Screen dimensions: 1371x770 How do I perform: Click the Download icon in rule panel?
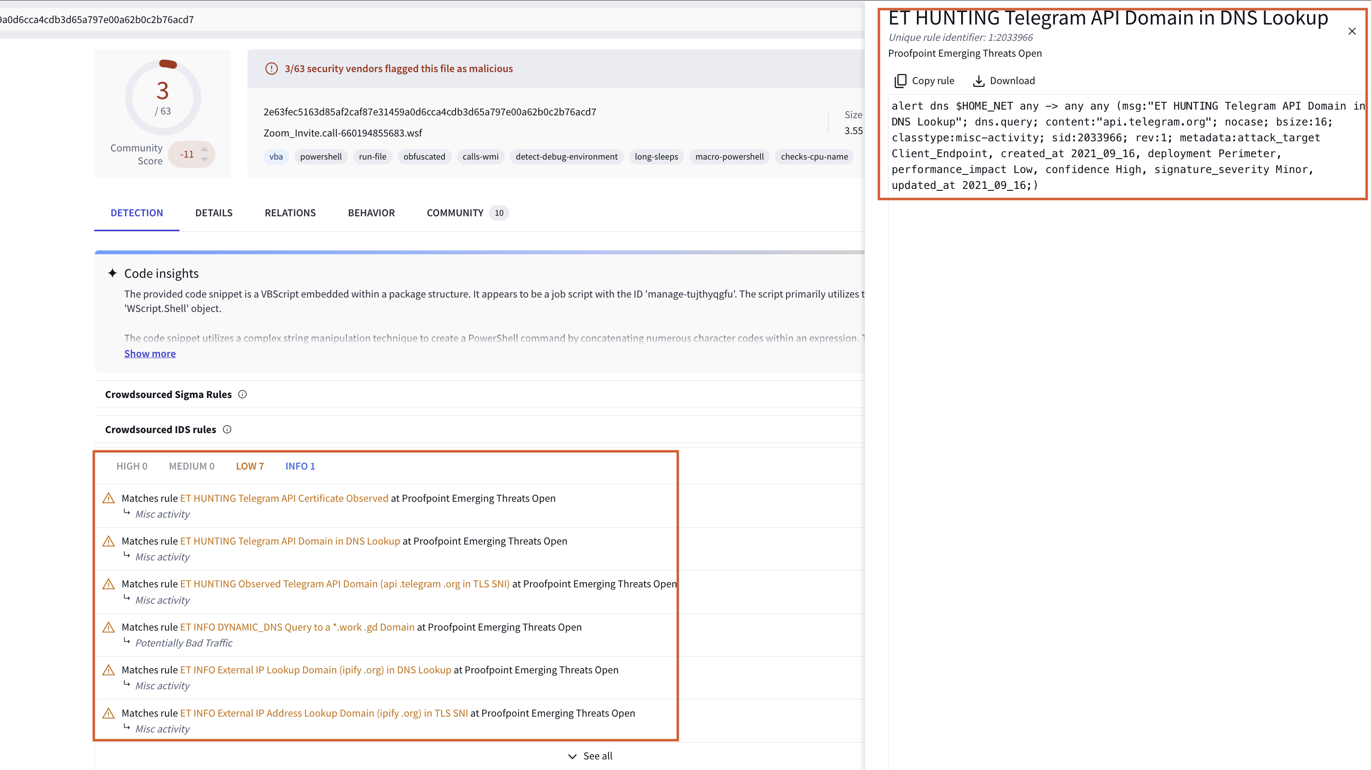978,81
